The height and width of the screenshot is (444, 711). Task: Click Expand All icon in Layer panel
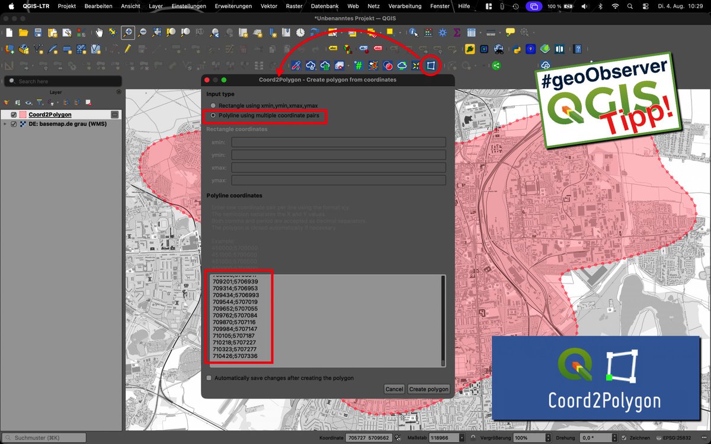click(x=66, y=102)
